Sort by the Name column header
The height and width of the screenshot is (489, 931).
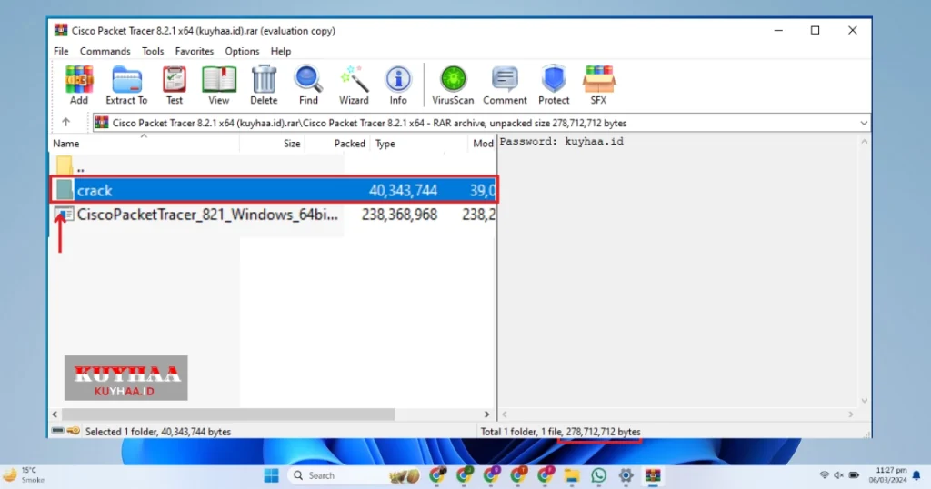pos(145,144)
